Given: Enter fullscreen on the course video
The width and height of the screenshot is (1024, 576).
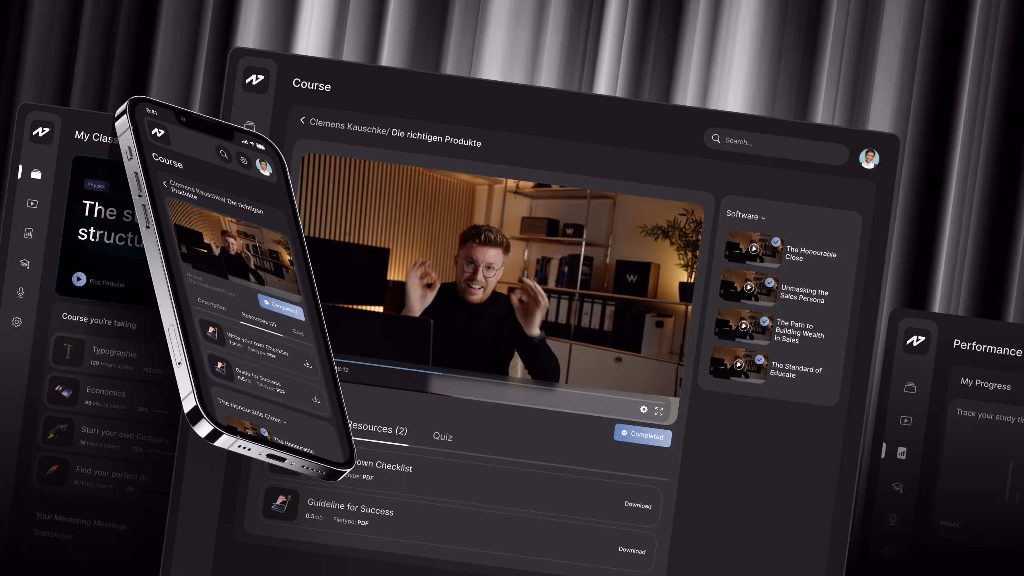Looking at the screenshot, I should pyautogui.click(x=659, y=411).
